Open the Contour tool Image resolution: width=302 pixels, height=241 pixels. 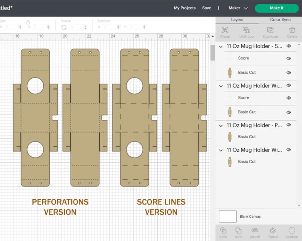tap(292, 232)
